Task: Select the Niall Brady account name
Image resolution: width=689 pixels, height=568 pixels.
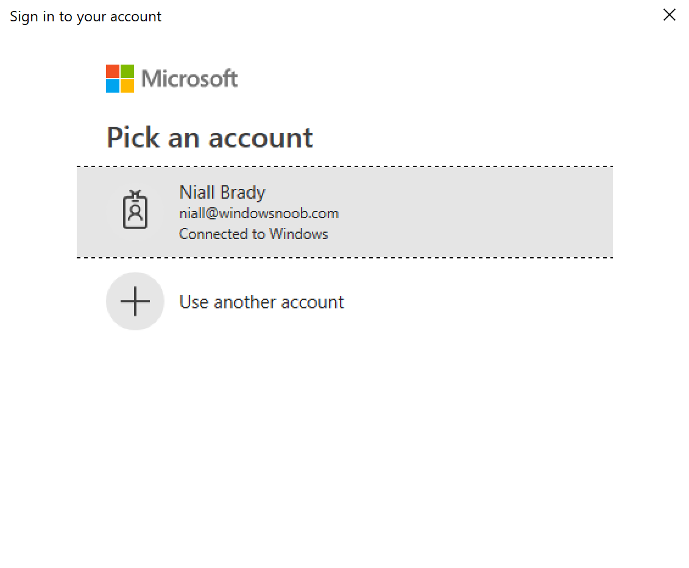Action: point(222,193)
